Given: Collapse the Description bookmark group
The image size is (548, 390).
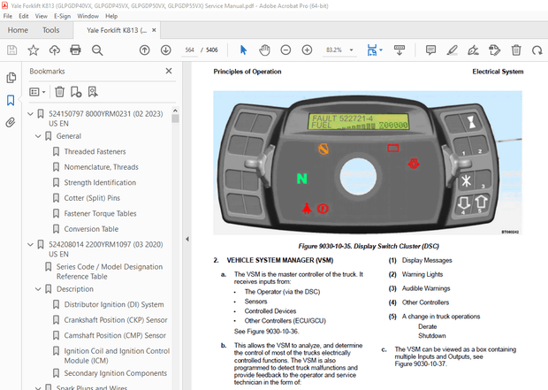Looking at the screenshot, I should [x=38, y=289].
